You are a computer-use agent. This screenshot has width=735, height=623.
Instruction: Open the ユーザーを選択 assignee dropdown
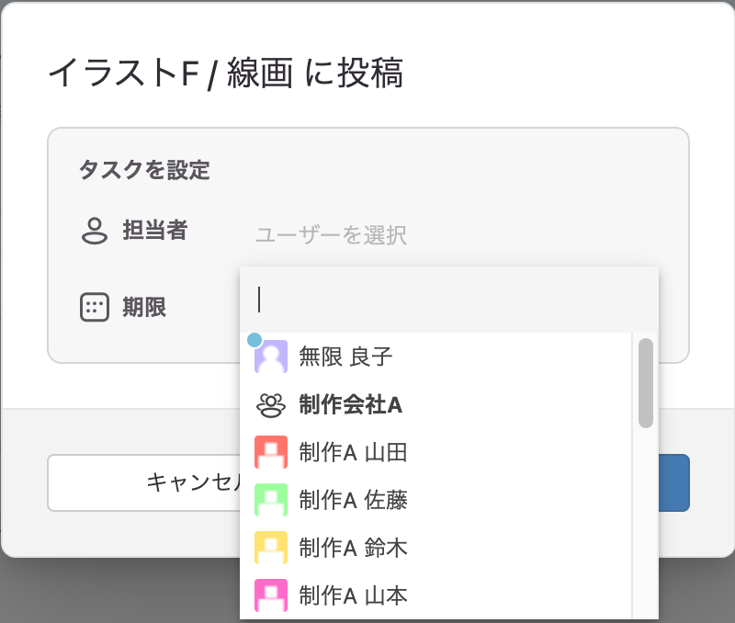coord(331,235)
